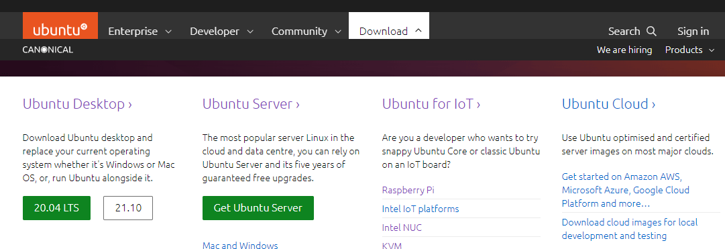725x249 pixels.
Task: Click the Search magnifier icon
Action: tap(651, 31)
